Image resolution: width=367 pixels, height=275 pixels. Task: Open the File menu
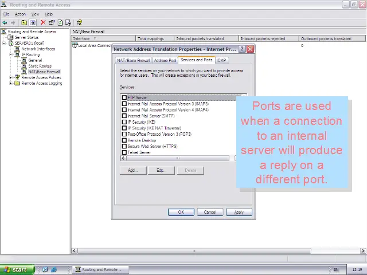(x=6, y=14)
